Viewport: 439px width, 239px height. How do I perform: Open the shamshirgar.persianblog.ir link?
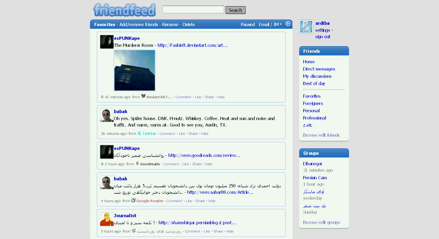[x=197, y=223]
